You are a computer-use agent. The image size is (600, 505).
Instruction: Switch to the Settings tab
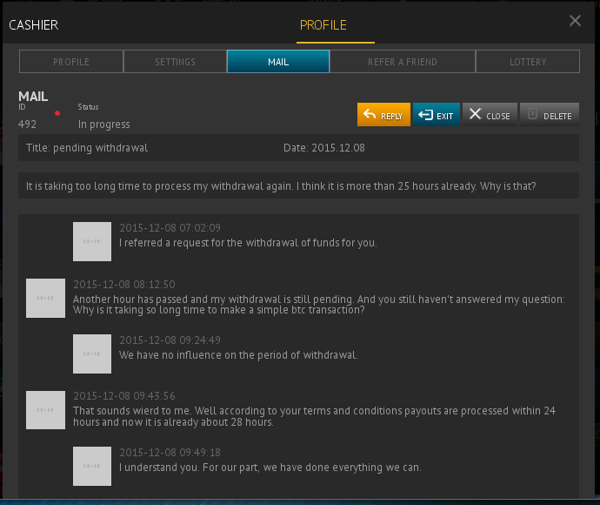coord(175,62)
